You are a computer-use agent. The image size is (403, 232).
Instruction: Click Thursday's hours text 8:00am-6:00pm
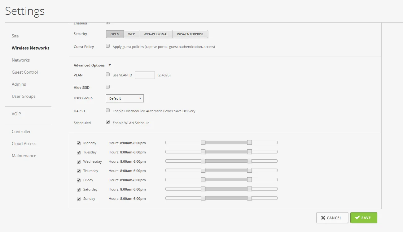coord(133,171)
